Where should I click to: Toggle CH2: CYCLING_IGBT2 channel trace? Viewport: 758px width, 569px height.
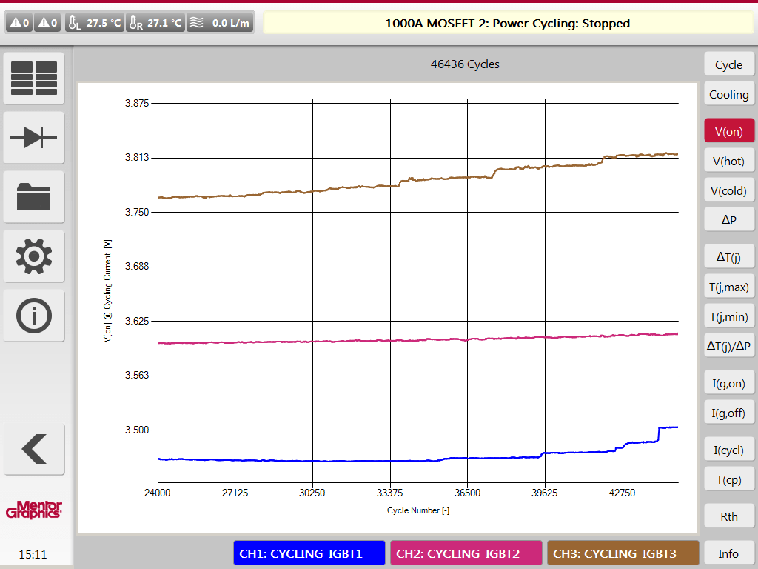tap(466, 553)
